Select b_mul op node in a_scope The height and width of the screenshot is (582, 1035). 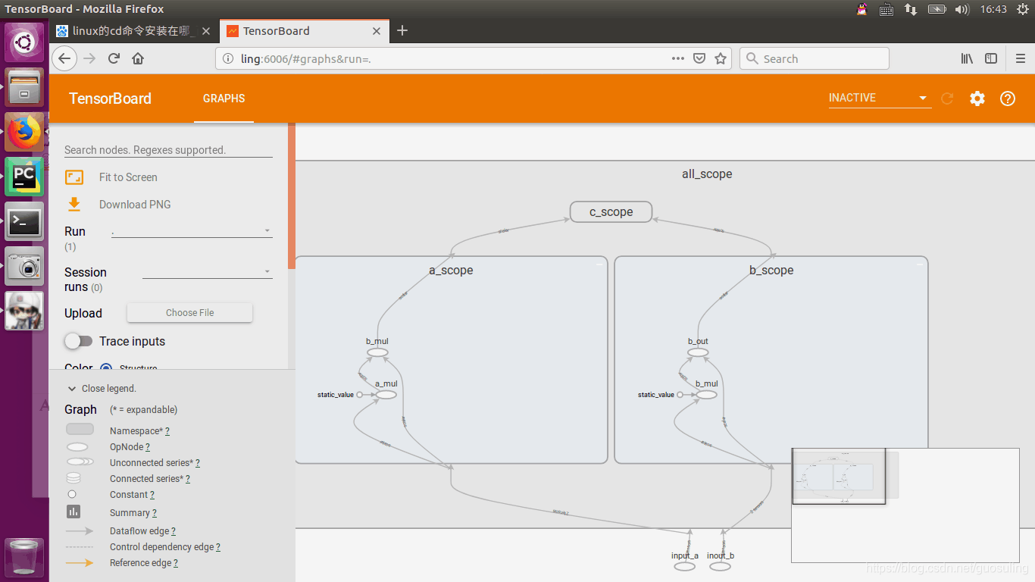click(x=377, y=352)
